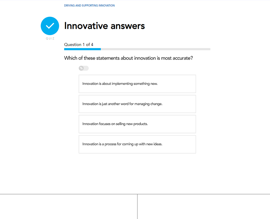Click the quiz question text about innovation
This screenshot has width=270, height=219.
click(129, 58)
